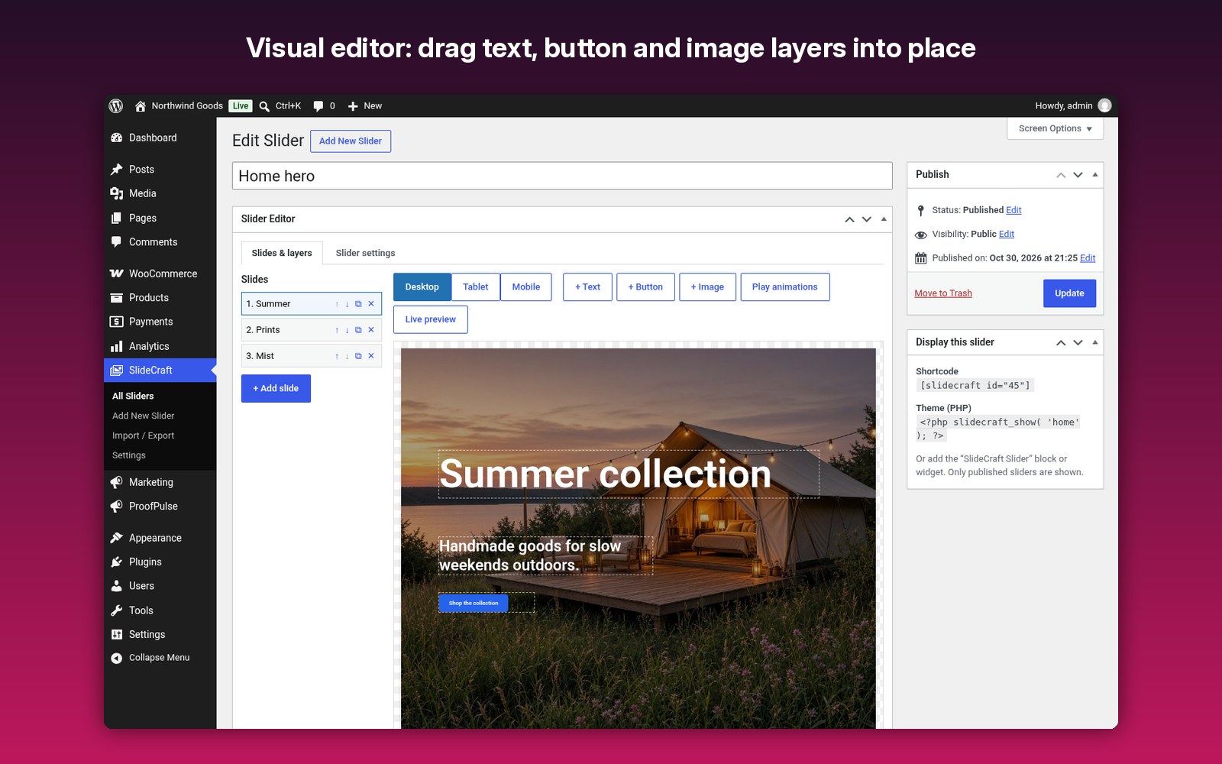
Task: Move the Mist slide up
Action: [337, 356]
